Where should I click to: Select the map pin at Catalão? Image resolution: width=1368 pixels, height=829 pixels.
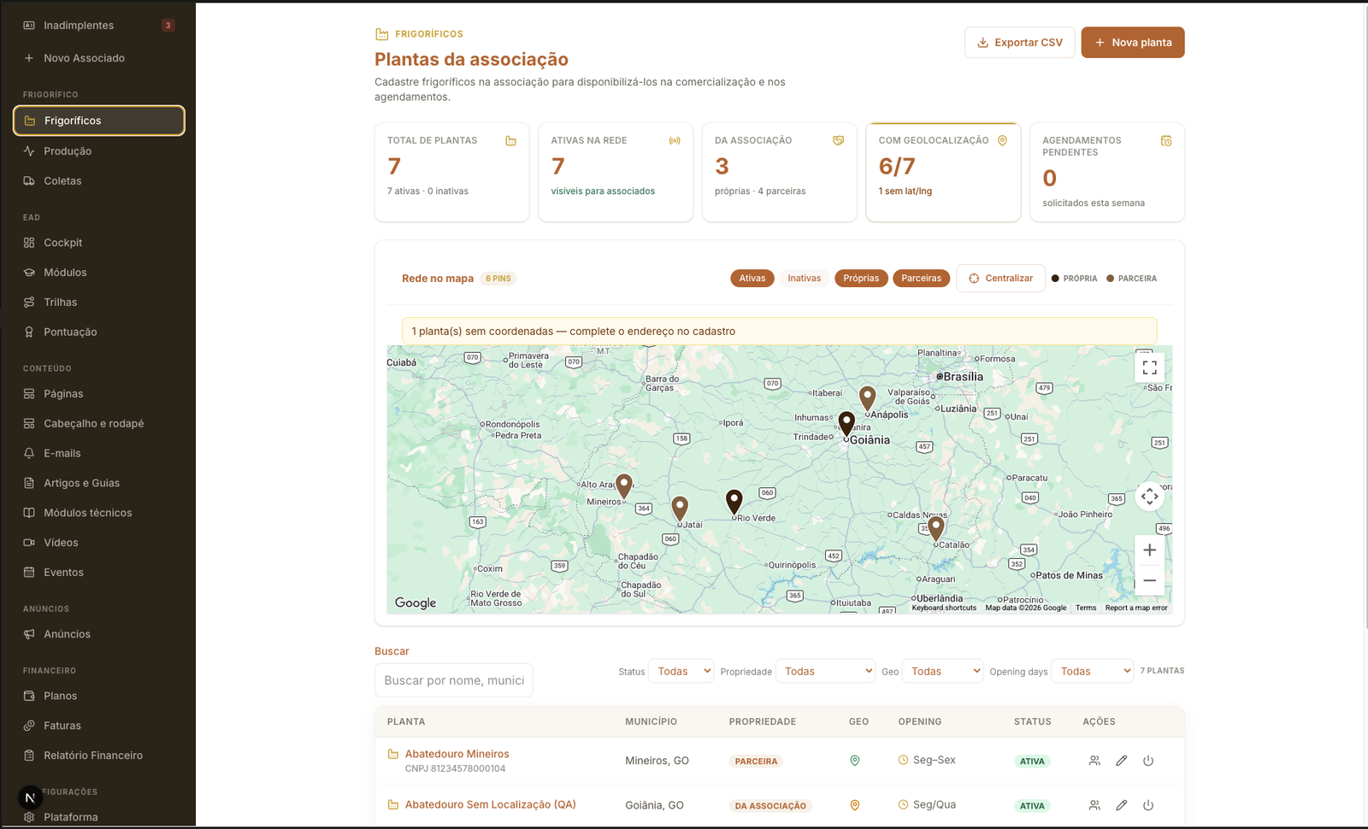(x=936, y=529)
